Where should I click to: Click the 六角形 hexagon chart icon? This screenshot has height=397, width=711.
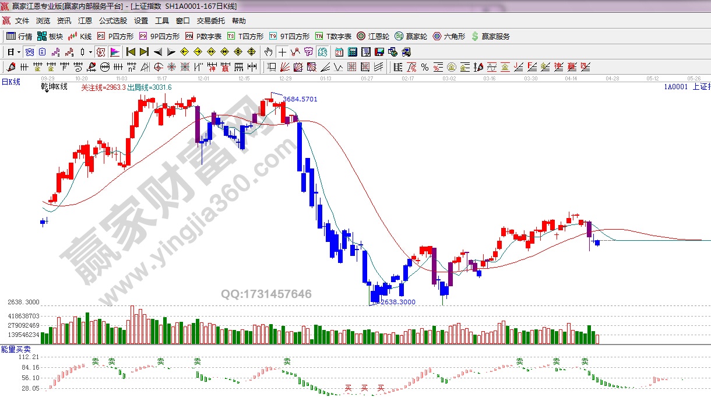(449, 36)
